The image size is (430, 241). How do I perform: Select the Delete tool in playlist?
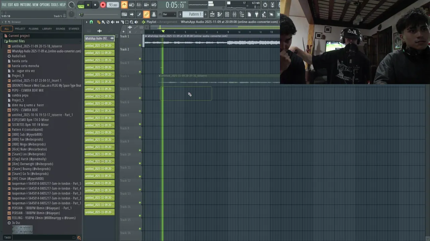click(108, 22)
